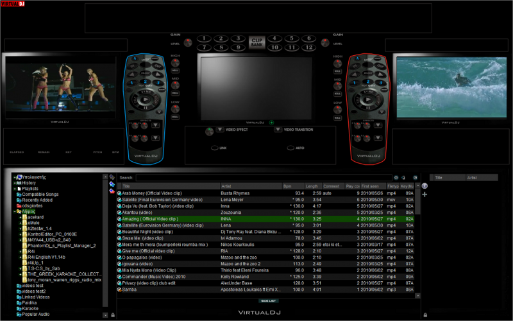Expand THE_GREEK_KARAOKE_COLLECT folder
513x321 pixels.
pyautogui.click(x=21, y=274)
